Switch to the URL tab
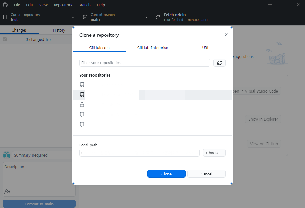Screen dimensions: 305x208 coord(205,48)
